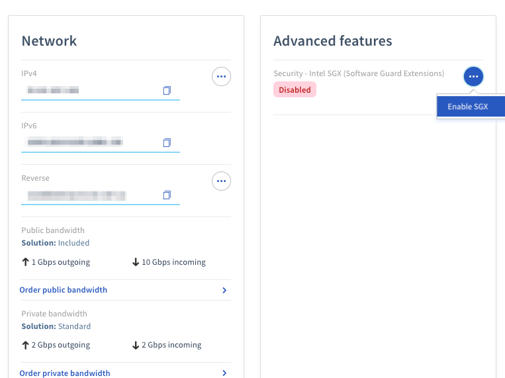The width and height of the screenshot is (505, 378).
Task: Copy the IPv4 address
Action: [167, 90]
